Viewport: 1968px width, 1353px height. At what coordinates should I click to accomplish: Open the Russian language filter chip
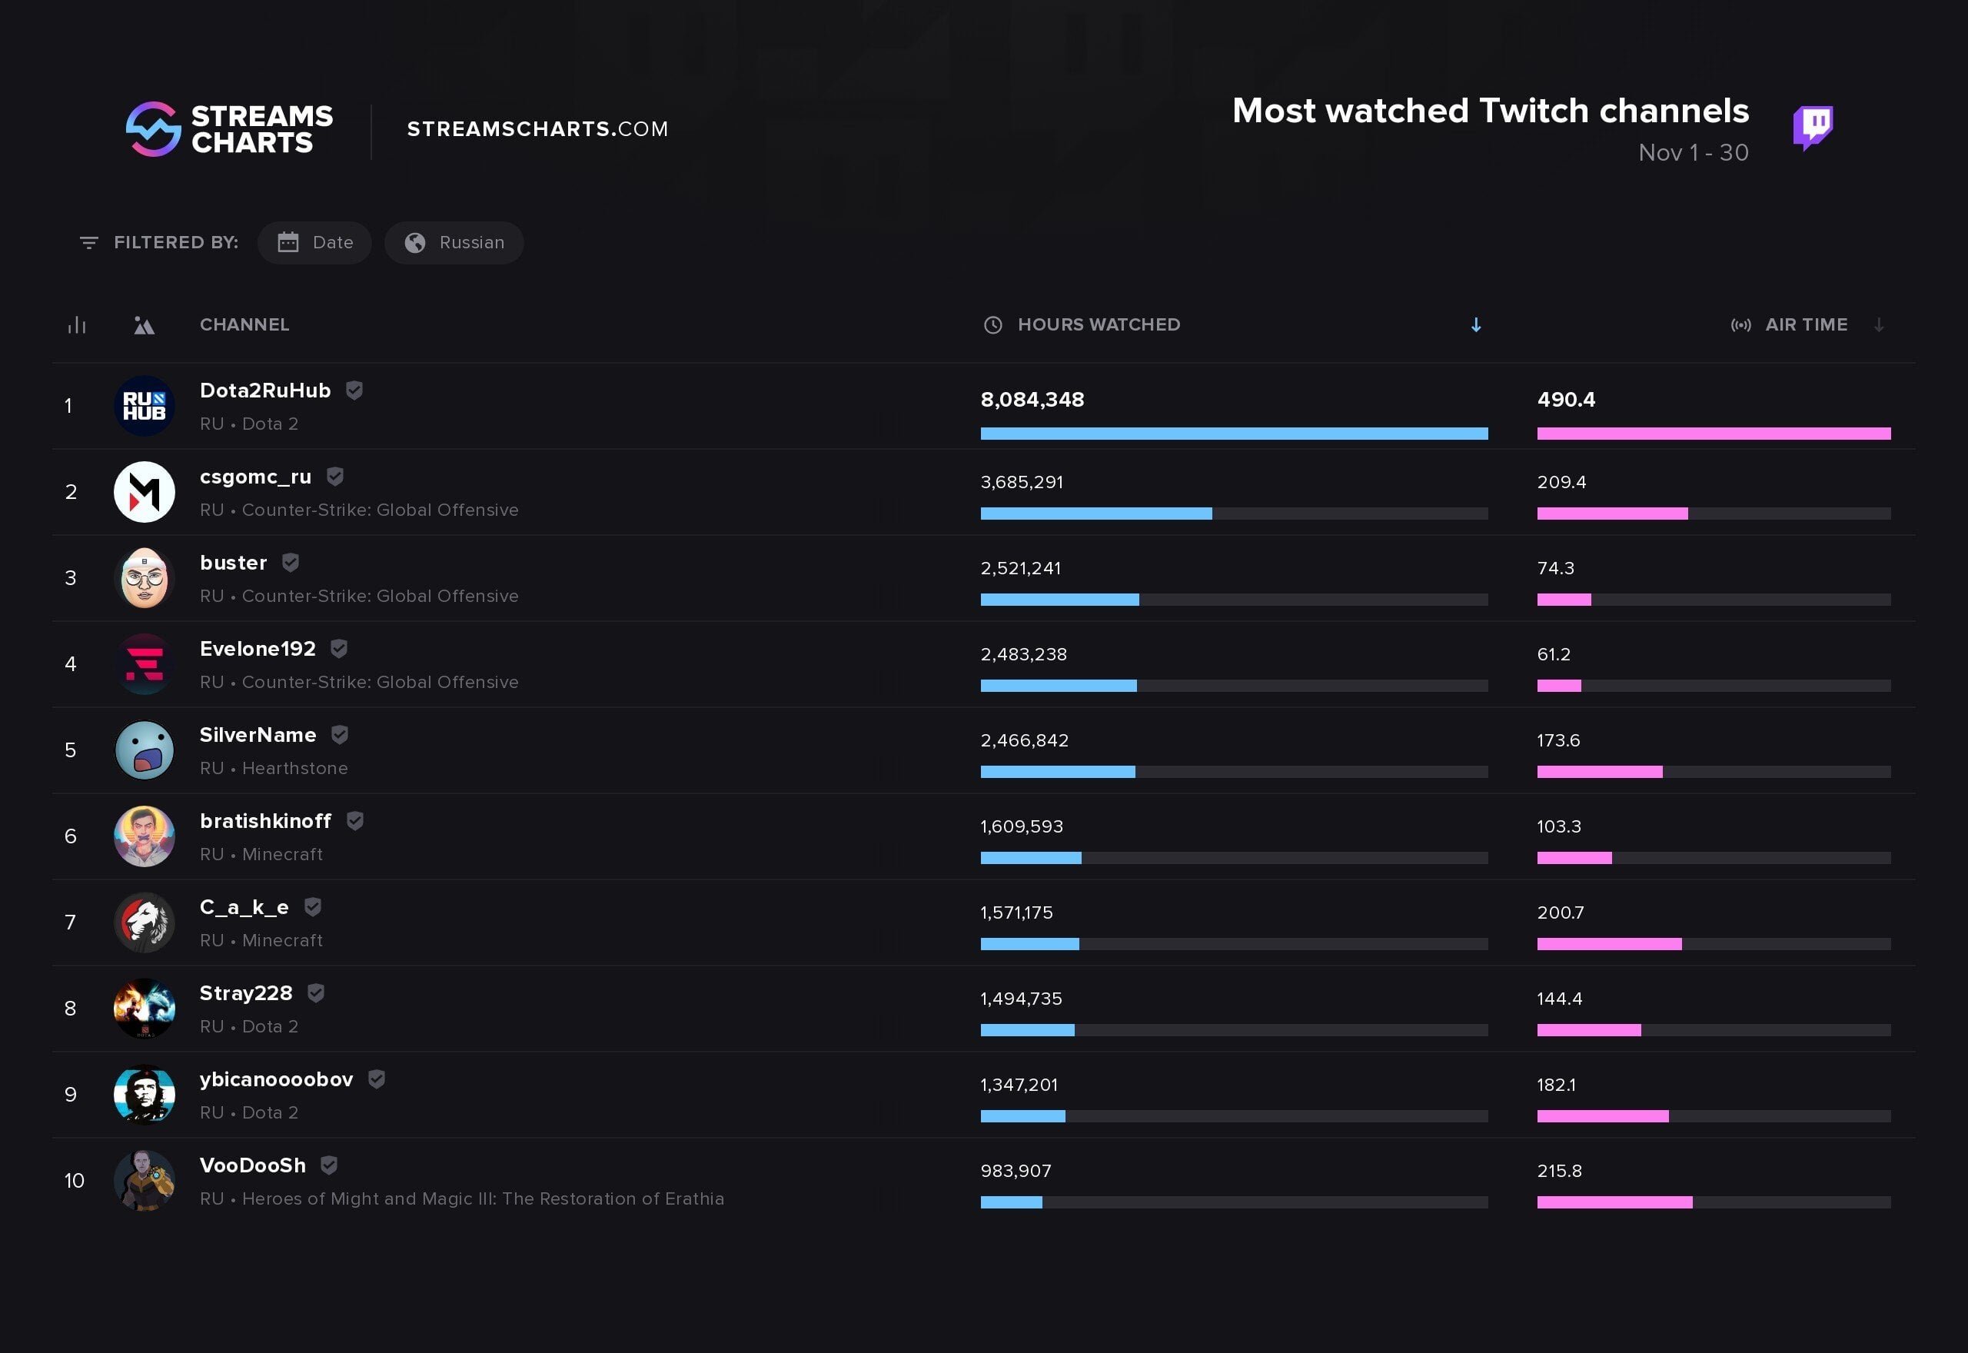454,242
